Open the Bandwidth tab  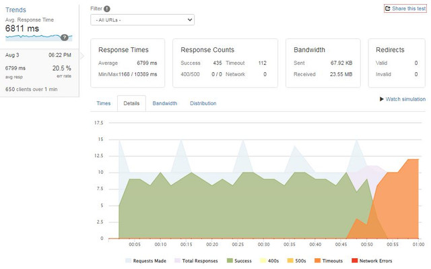click(x=164, y=103)
